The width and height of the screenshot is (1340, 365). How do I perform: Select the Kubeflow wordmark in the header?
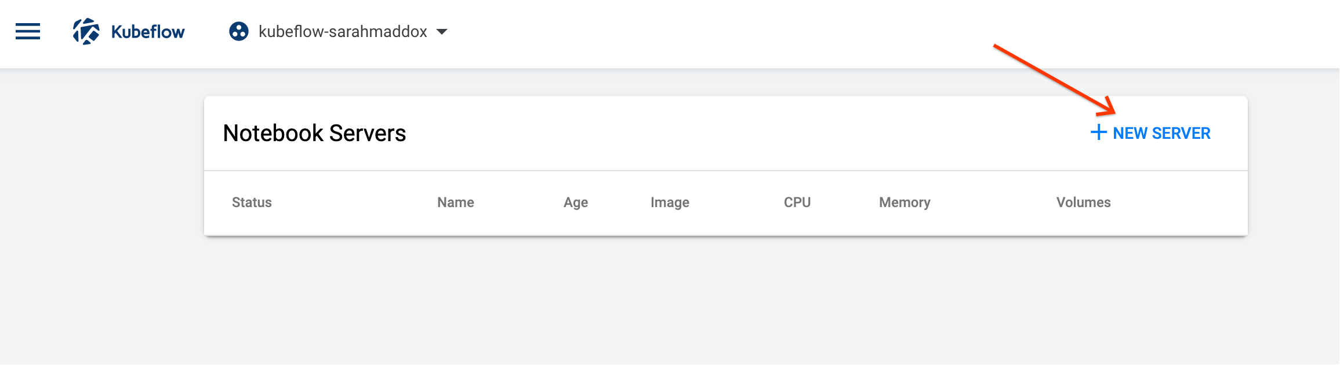pyautogui.click(x=147, y=32)
